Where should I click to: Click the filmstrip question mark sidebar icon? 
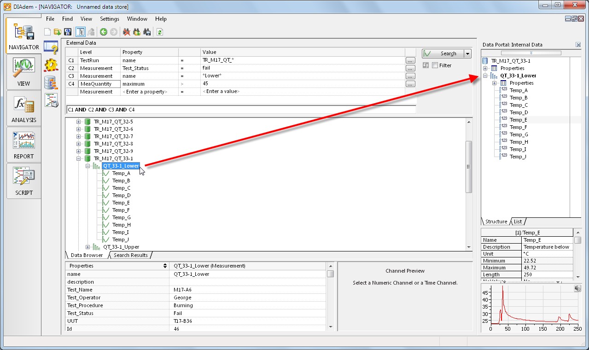pos(51,47)
